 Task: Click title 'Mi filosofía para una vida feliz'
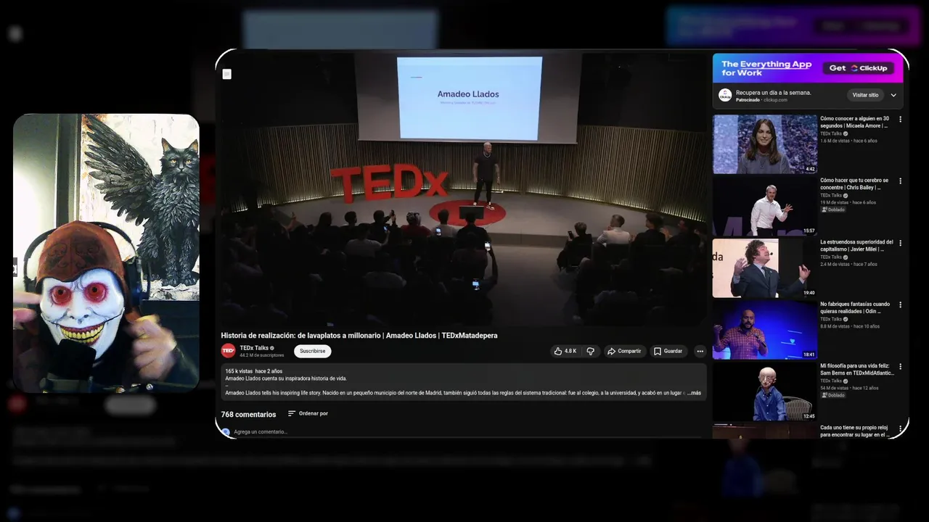coord(857,370)
